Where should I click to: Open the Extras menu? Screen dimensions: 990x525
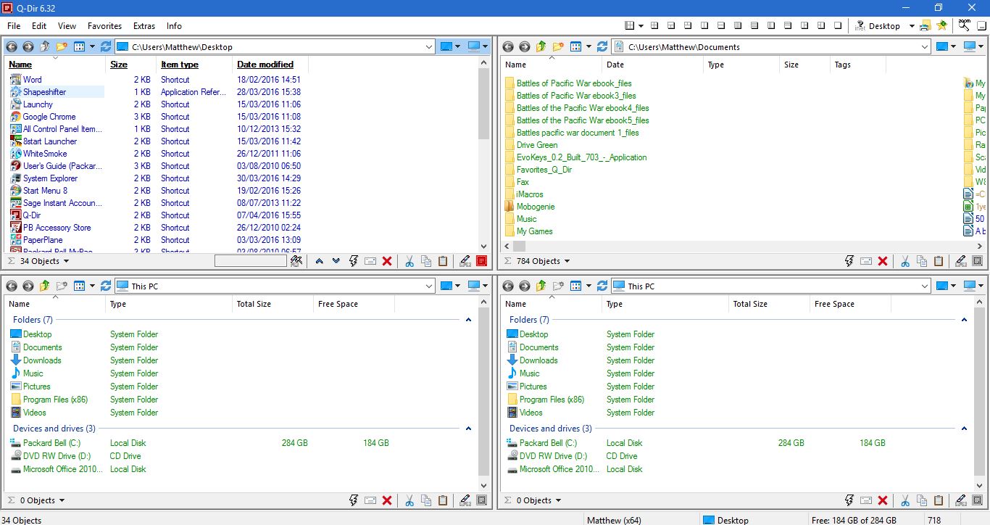tap(143, 25)
